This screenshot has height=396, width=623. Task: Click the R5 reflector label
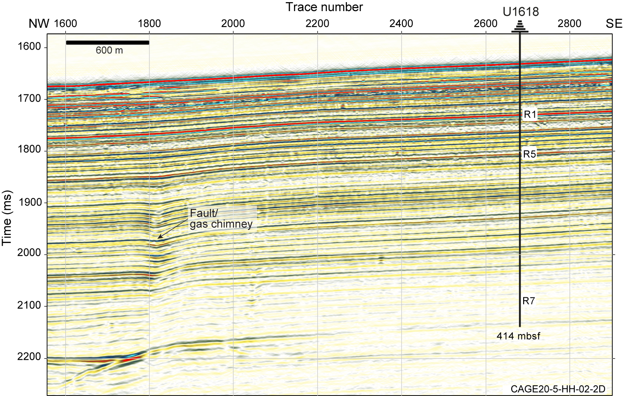click(x=530, y=154)
